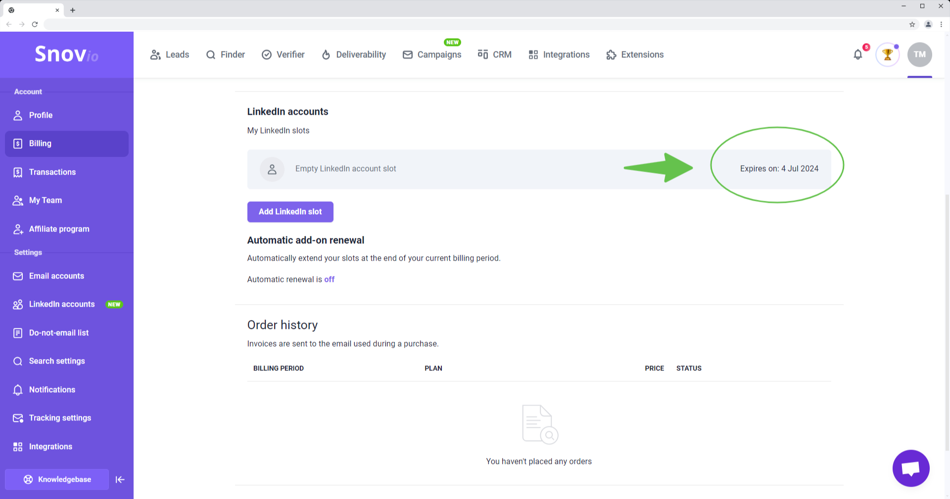950x499 pixels.
Task: Click the 'Expires on: 4 Jul 2024' text
Action: [x=779, y=169]
